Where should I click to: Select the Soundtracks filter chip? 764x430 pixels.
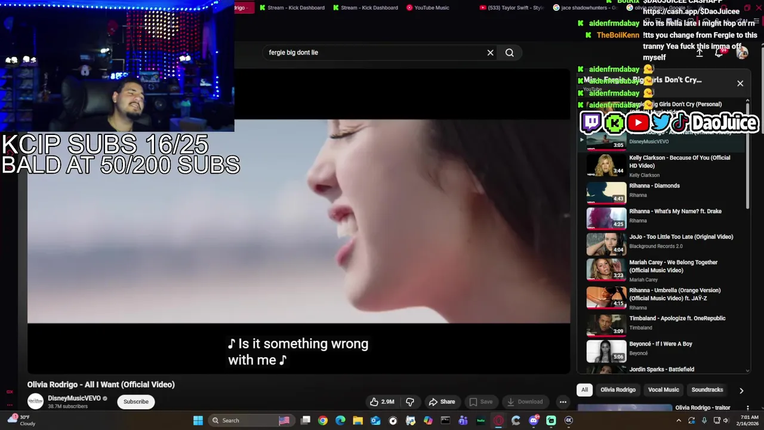[707, 390]
